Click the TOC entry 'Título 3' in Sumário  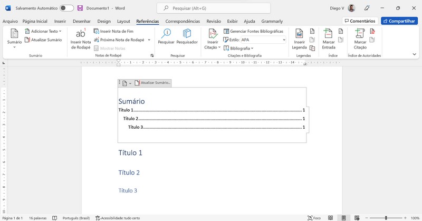pos(216,127)
